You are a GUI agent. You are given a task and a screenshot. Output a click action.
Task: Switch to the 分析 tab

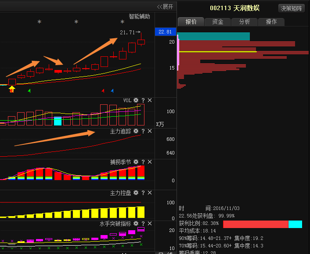245,22
